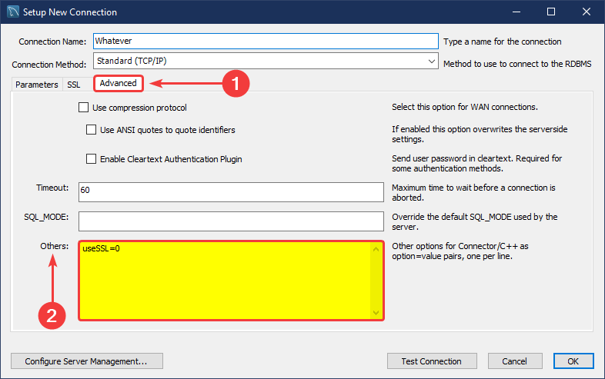Toggle Enable Cleartext Authentication Plugin
Image resolution: width=605 pixels, height=379 pixels.
click(92, 159)
